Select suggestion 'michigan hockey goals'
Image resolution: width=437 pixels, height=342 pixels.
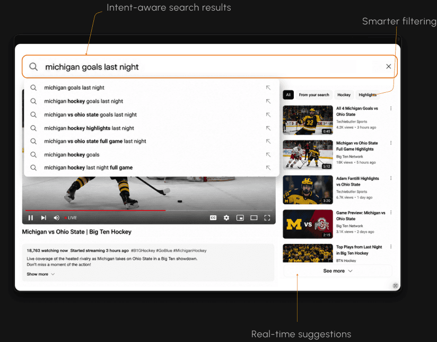click(x=152, y=155)
